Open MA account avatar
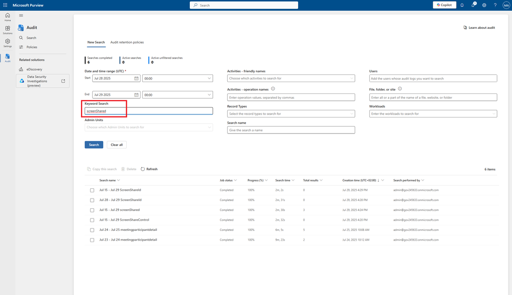 (x=506, y=5)
